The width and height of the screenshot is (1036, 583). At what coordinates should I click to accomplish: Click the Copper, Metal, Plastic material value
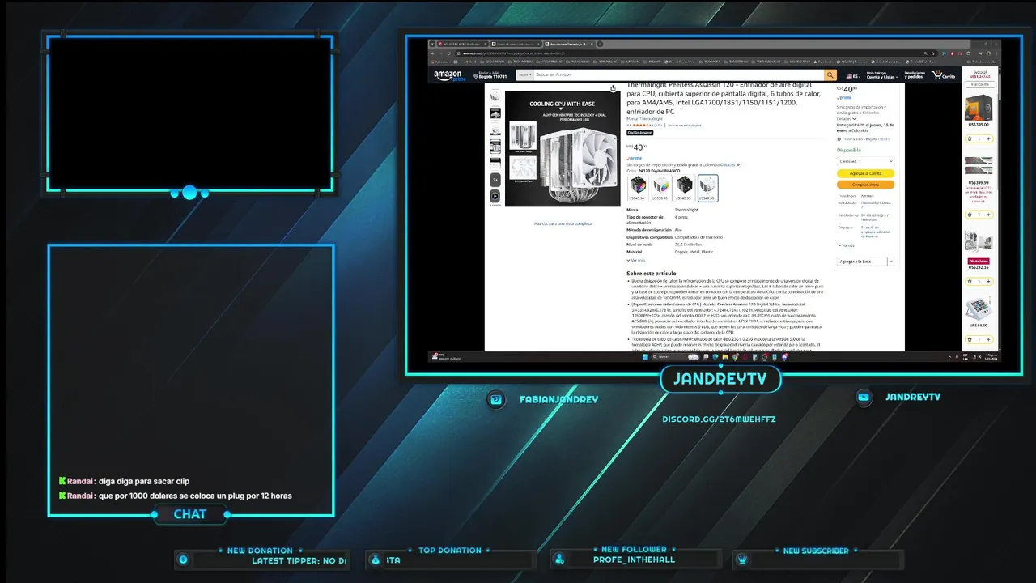point(694,252)
